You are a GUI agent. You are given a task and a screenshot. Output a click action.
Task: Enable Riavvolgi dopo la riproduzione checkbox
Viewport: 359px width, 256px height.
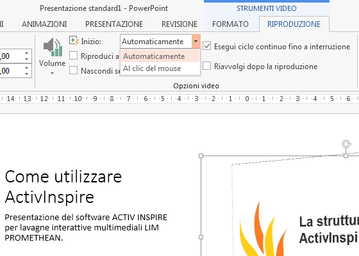206,66
